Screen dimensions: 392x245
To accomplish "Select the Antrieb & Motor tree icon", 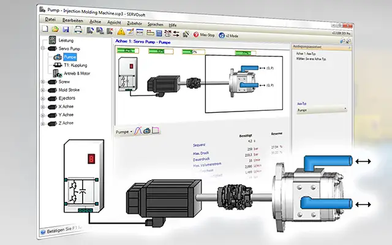I will tap(58, 73).
